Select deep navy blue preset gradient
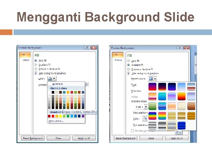Viewport: 212px width, 159px height. coord(172,87)
